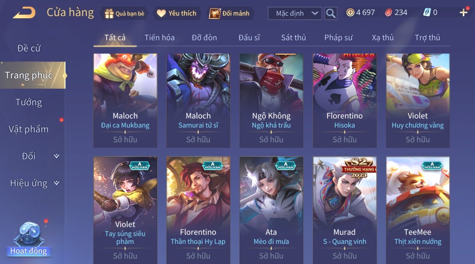The image size is (475, 264).
Task: Switch to the Pháp sư tab
Action: click(338, 38)
